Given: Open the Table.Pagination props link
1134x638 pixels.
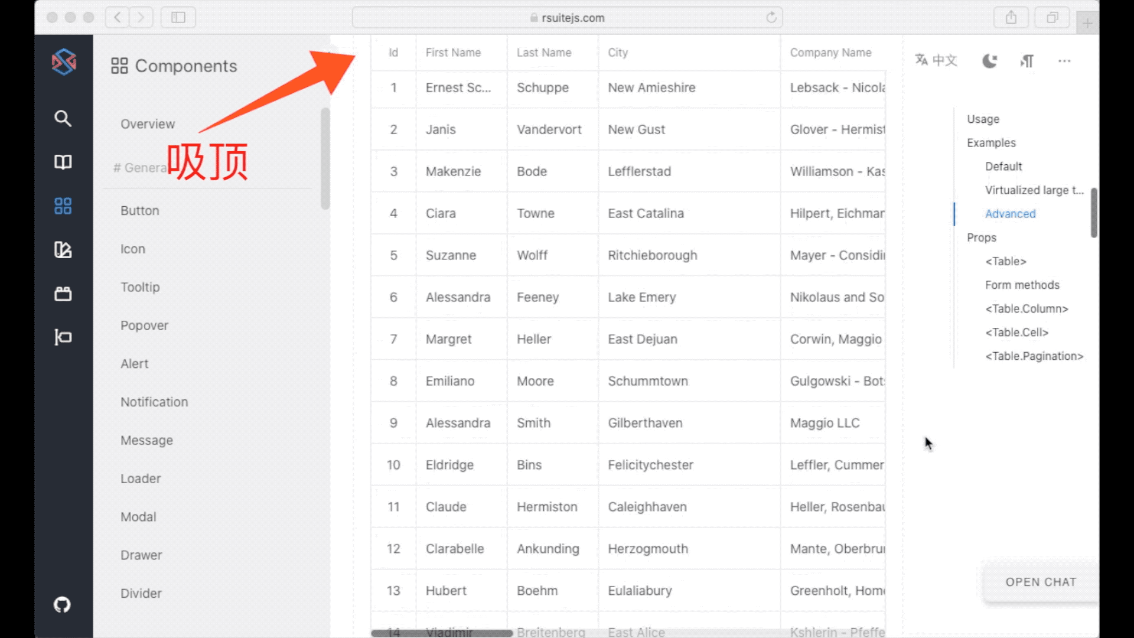Looking at the screenshot, I should click(x=1034, y=356).
